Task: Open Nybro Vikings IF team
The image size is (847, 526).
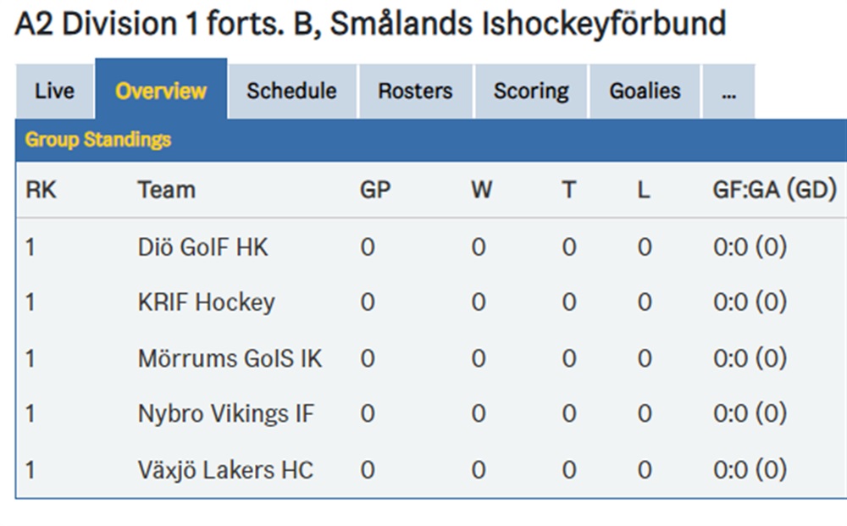Action: [226, 414]
